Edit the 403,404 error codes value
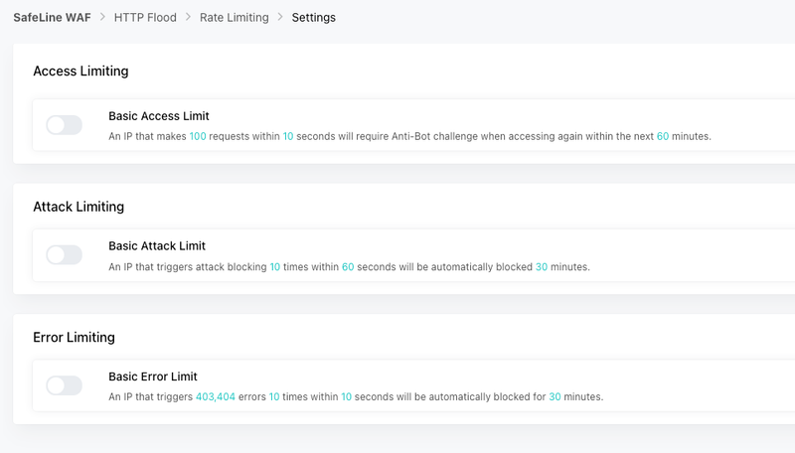The image size is (795, 453). (x=216, y=396)
